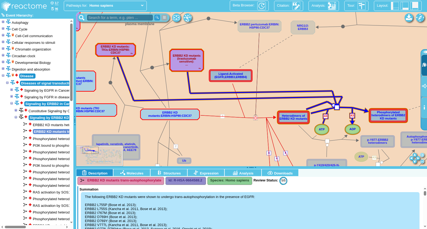Click the Species: Homo sapiens label
427x229 pixels.
click(230, 181)
